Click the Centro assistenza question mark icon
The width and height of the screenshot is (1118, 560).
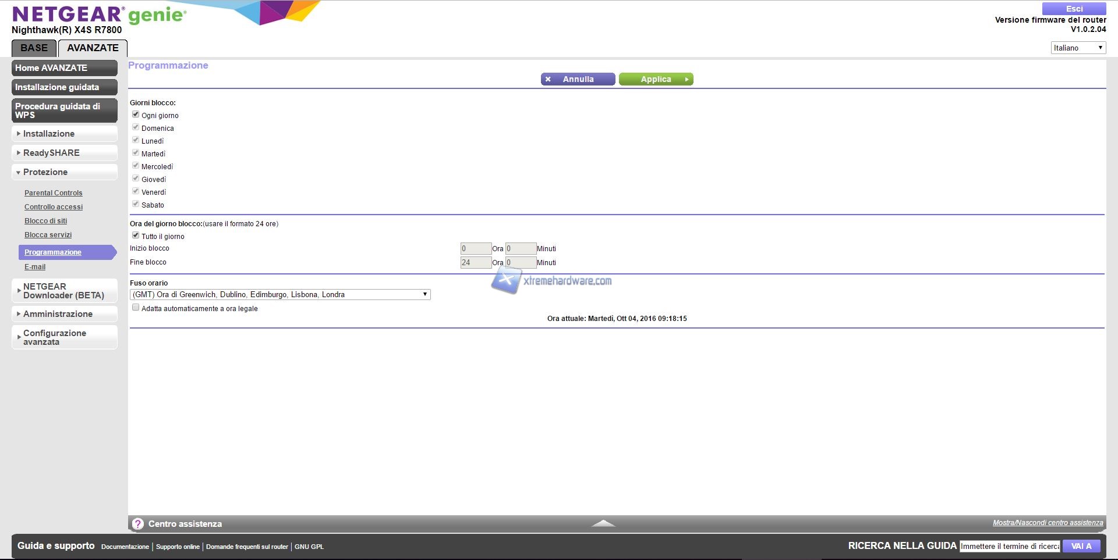pyautogui.click(x=138, y=524)
